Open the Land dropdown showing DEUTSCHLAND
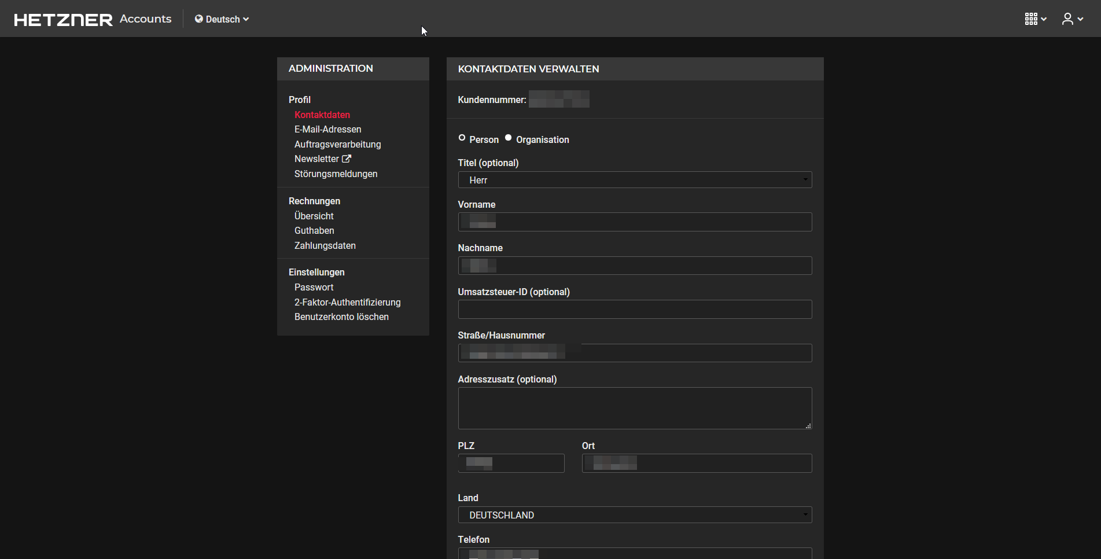The width and height of the screenshot is (1101, 559). point(635,515)
